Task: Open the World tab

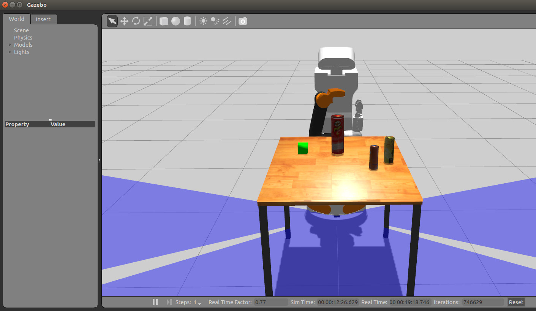Action: [x=17, y=19]
